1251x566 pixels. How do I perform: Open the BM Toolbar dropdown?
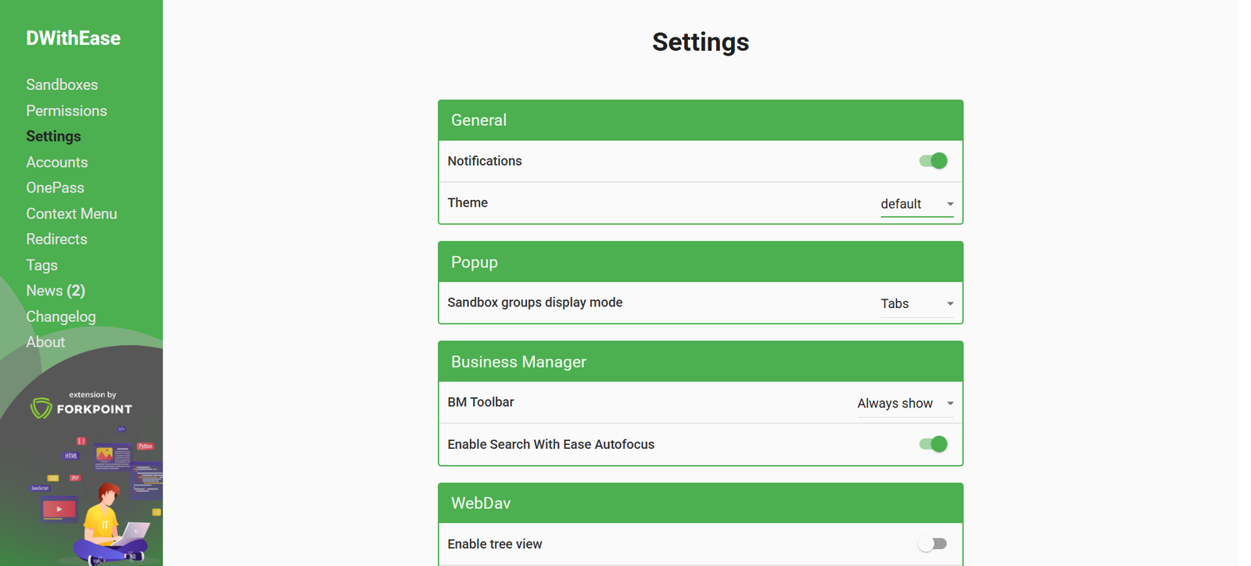[905, 403]
